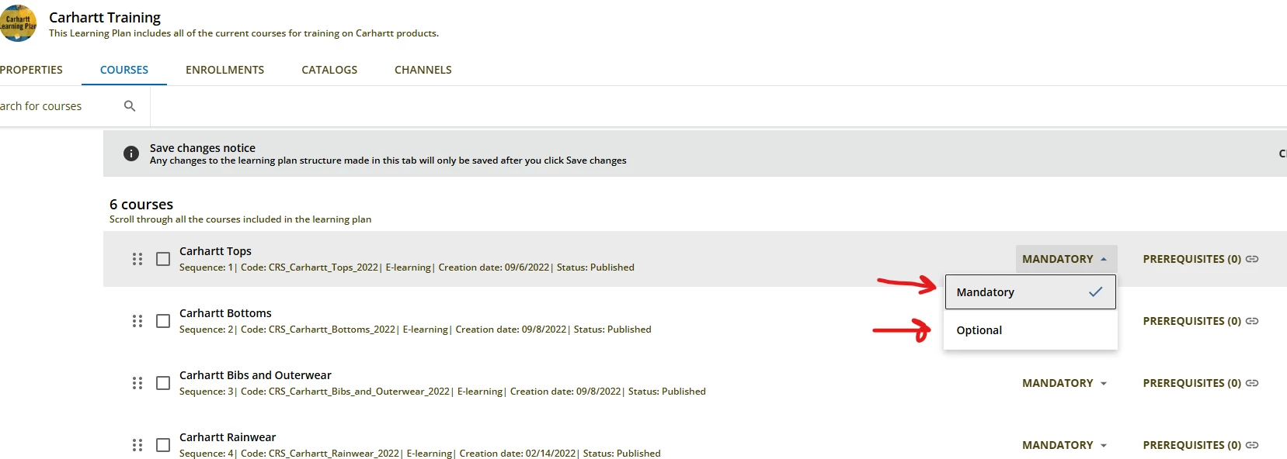Screen dimensions: 1287x459
Task: Tick the Carhartt Bibs and Outerwear checkbox
Action: (163, 383)
